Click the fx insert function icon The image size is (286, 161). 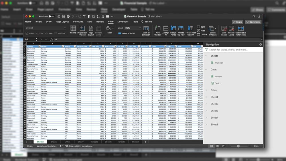point(52,40)
